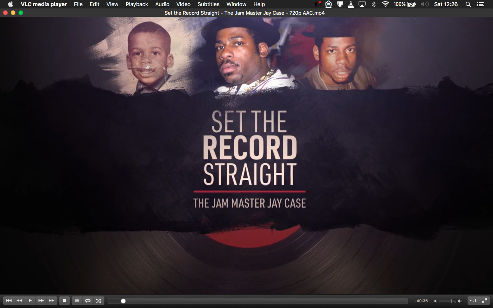Open audio effects equalizer panel
The image size is (493, 308).
473,301
